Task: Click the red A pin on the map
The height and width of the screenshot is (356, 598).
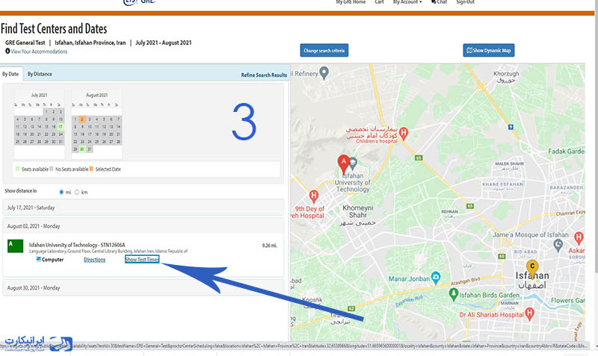Action: coord(344,164)
